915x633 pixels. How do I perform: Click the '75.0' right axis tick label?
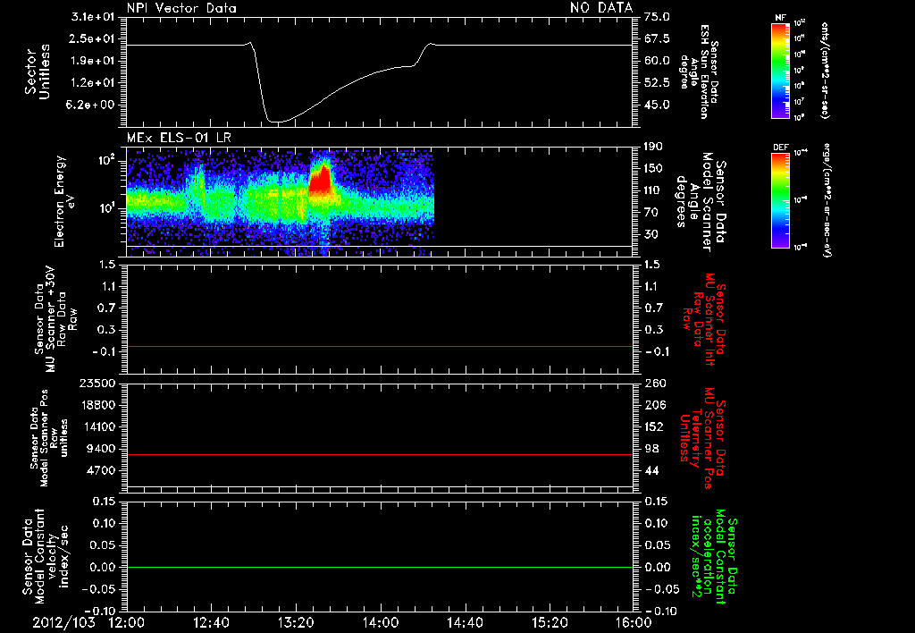(x=657, y=17)
